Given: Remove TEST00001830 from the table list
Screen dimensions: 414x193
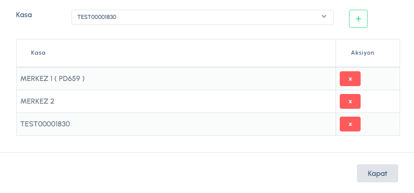Looking at the screenshot, I should (350, 124).
